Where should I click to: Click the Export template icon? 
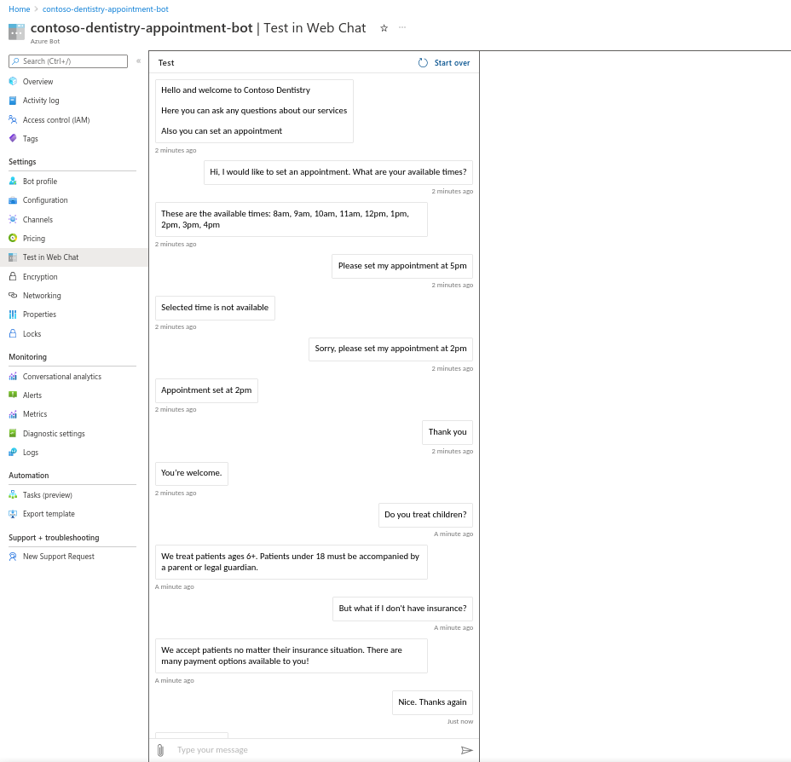[x=13, y=514]
